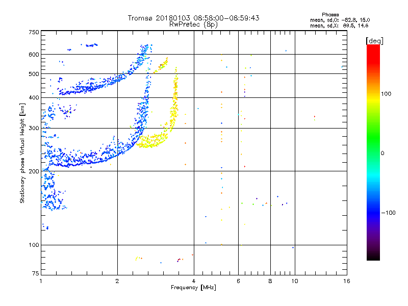The height and width of the screenshot is (306, 408).
Task: Select the 'mean, sd,X: 89.5, 14.6' line
Action: (339, 25)
